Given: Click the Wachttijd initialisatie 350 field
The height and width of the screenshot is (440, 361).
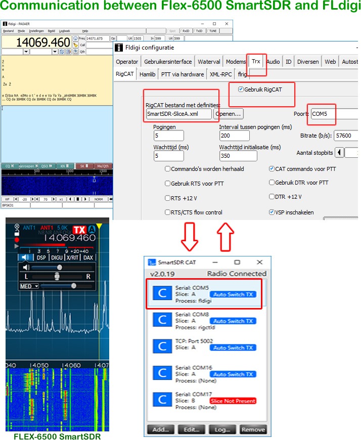Looking at the screenshot, I should click(x=238, y=156).
